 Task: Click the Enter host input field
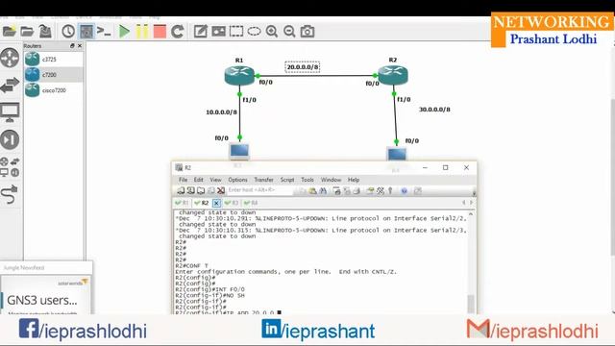point(259,190)
